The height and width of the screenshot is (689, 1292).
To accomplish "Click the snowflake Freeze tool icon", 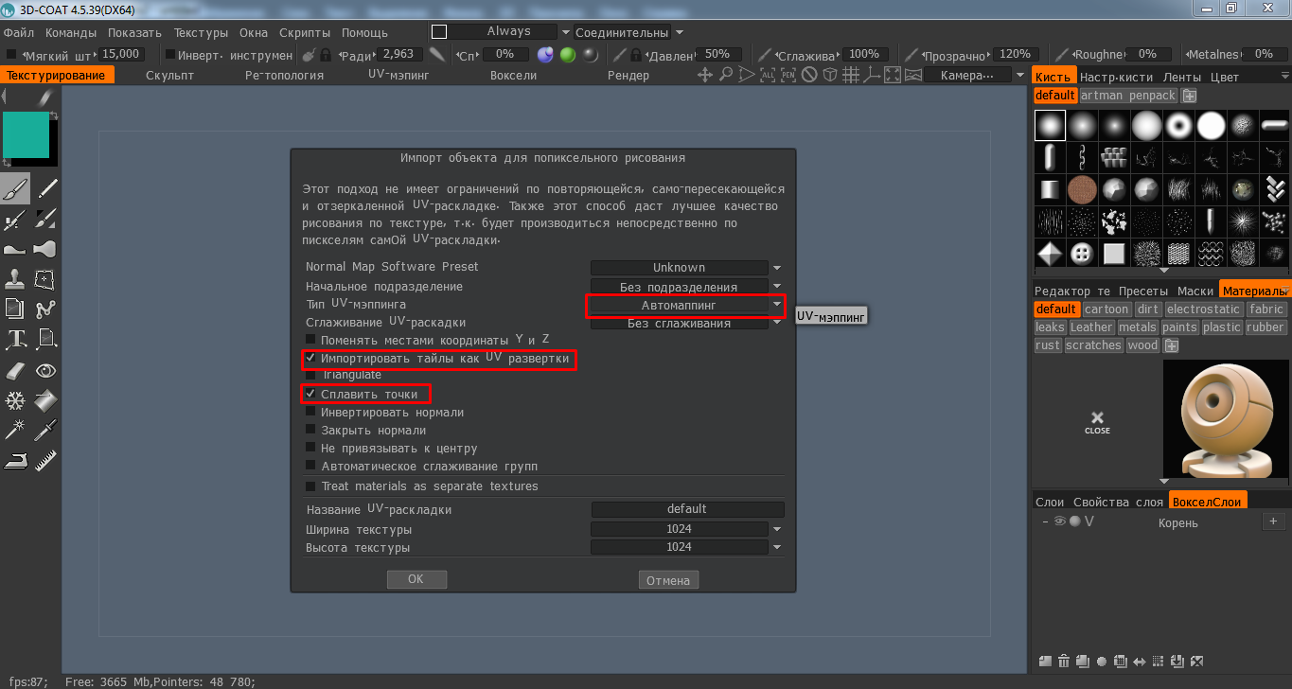I will [15, 401].
